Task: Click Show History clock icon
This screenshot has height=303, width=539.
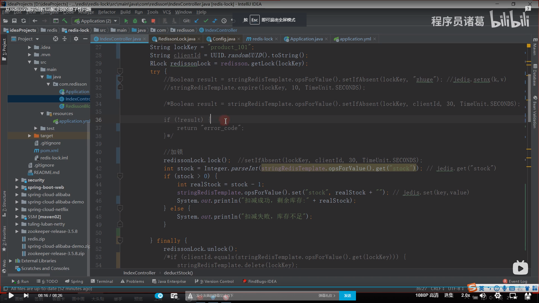Action: (224, 21)
